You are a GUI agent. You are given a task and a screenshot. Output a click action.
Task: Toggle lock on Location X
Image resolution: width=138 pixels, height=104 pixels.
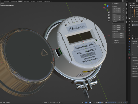[x=123, y=8]
